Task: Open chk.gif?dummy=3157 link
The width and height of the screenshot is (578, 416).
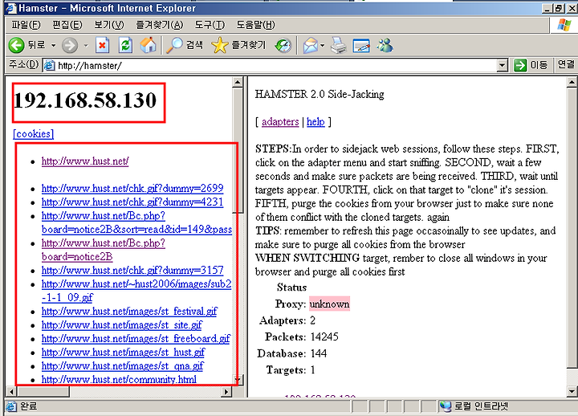Action: click(x=132, y=271)
